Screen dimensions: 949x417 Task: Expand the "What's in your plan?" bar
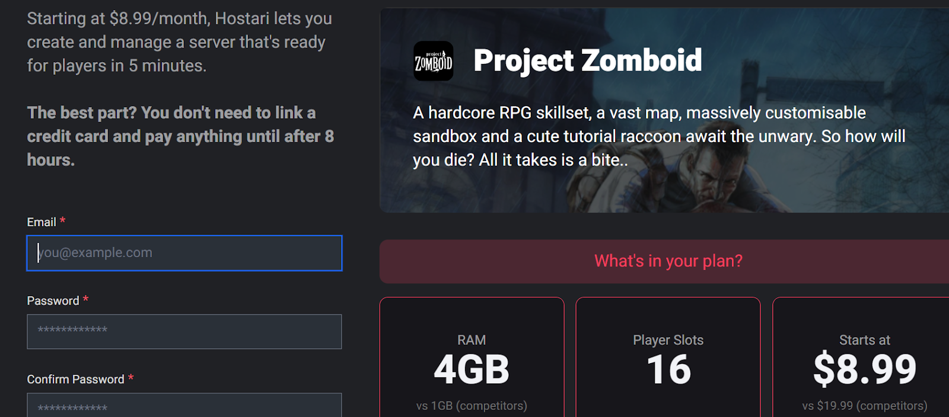click(x=664, y=261)
